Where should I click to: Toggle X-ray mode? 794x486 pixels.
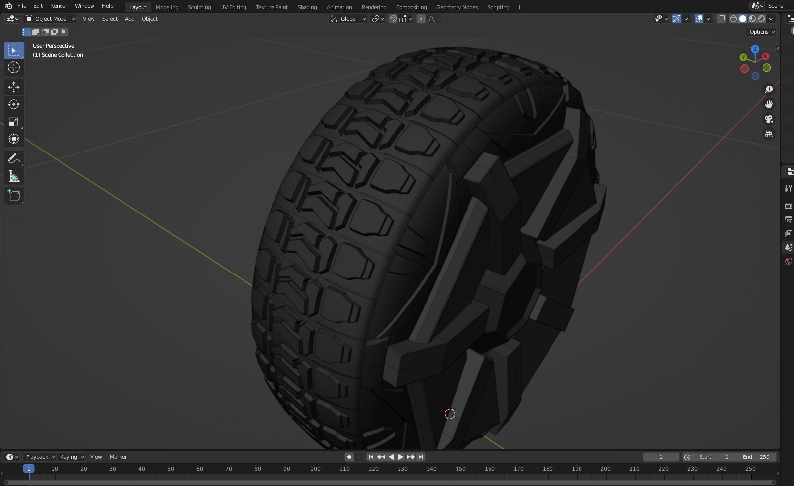click(x=721, y=19)
